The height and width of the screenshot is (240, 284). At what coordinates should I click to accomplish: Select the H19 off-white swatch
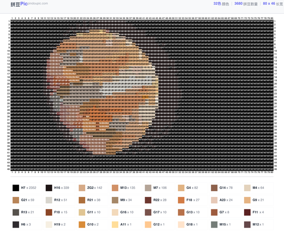click(x=49, y=224)
